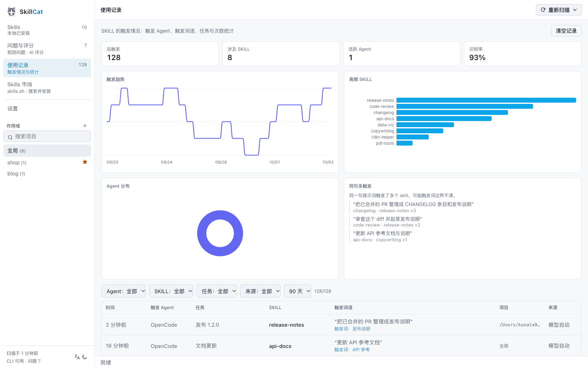Click the 触发词: 发布说明 link
This screenshot has width=588, height=368.
(352, 329)
